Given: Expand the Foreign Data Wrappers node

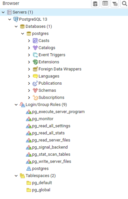Looking at the screenshot, I should (29, 69).
